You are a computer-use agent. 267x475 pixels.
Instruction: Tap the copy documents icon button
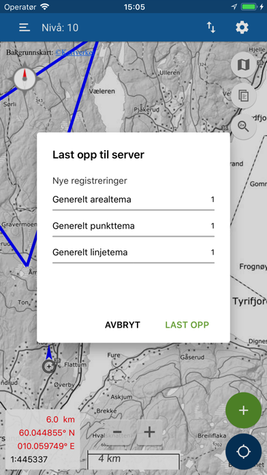(243, 96)
